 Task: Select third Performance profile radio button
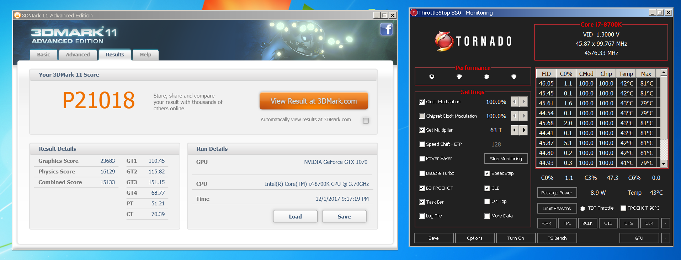486,76
